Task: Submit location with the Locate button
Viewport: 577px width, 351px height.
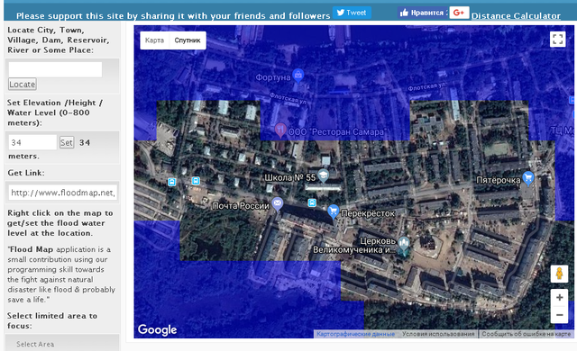Action: [x=22, y=84]
